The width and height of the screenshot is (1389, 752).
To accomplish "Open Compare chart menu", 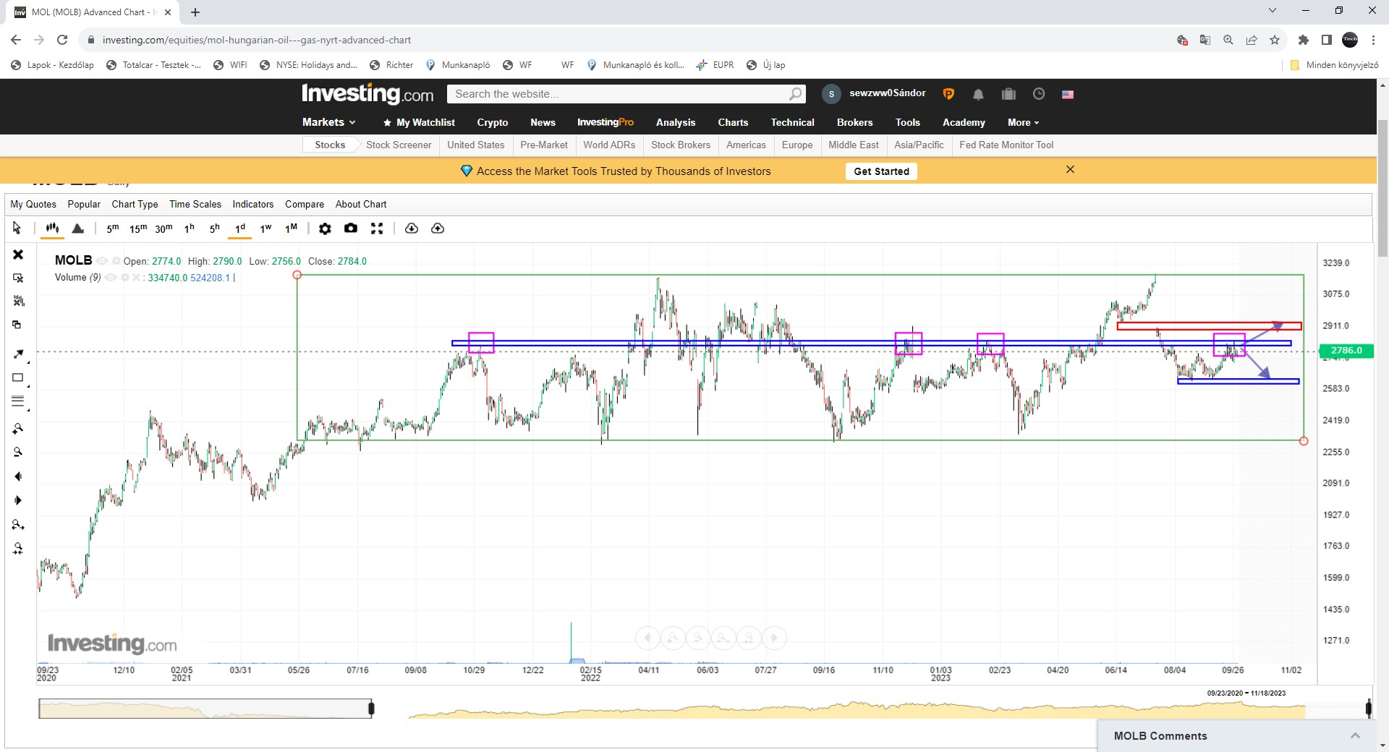I will point(305,204).
